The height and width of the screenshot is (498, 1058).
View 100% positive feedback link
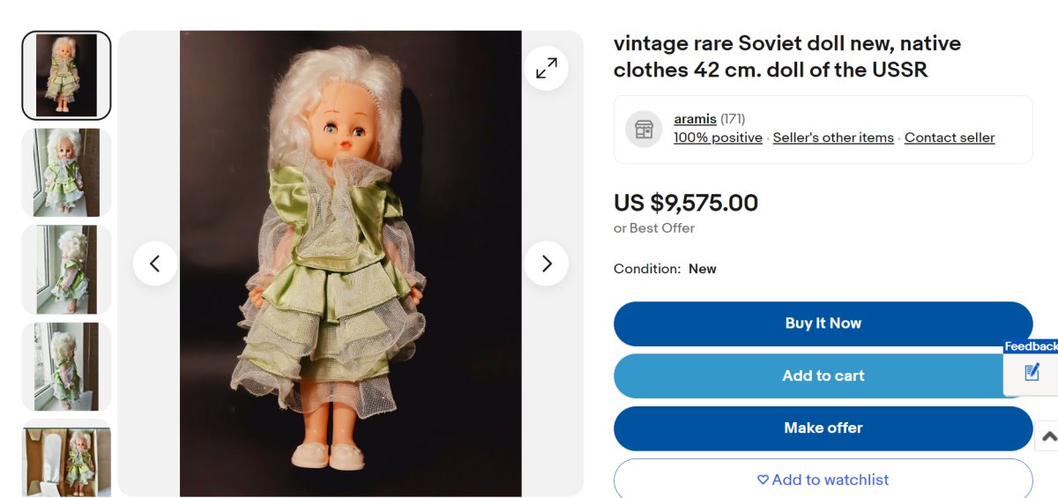pos(718,138)
